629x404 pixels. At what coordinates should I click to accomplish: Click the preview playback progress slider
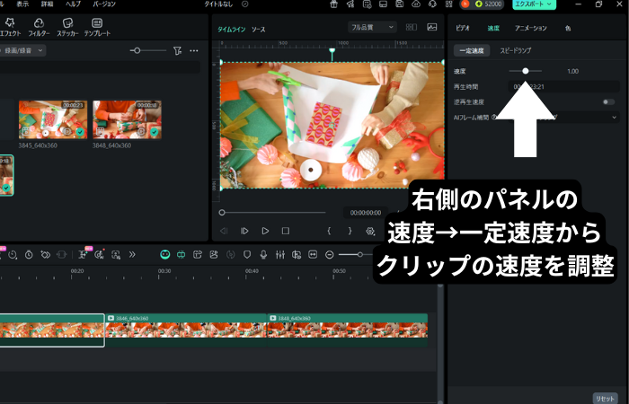click(x=273, y=213)
